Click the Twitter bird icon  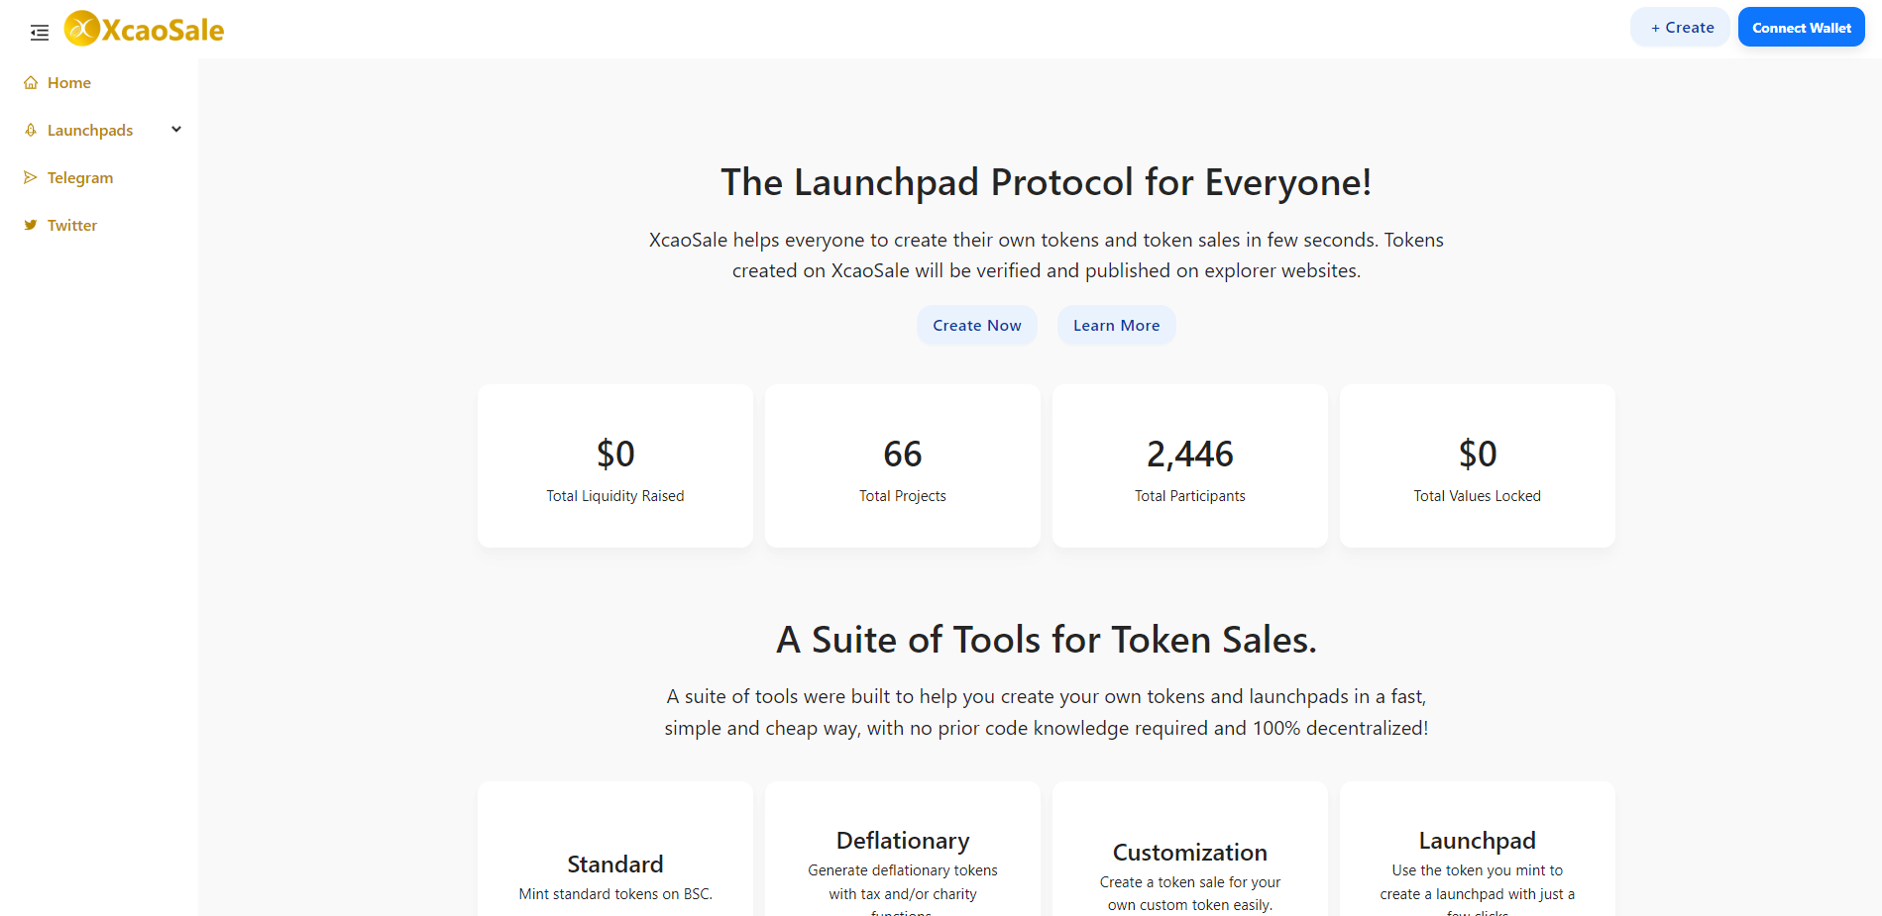tap(31, 226)
